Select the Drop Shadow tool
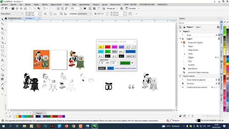Image resolution: width=229 pixels, height=129 pixels. [x=3, y=75]
